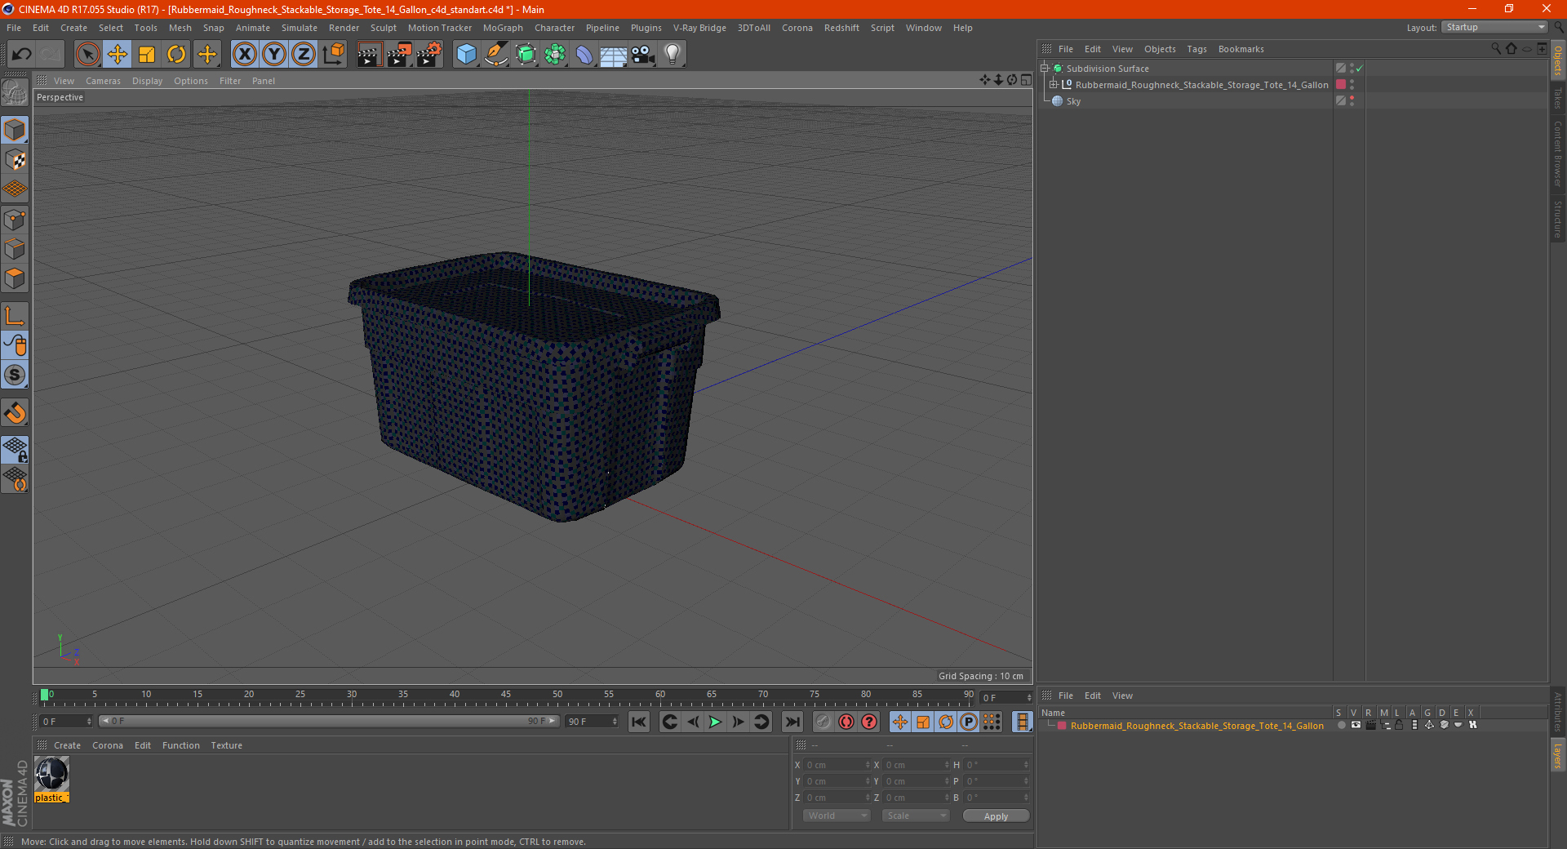
Task: Toggle coordinate system icon
Action: [x=334, y=55]
